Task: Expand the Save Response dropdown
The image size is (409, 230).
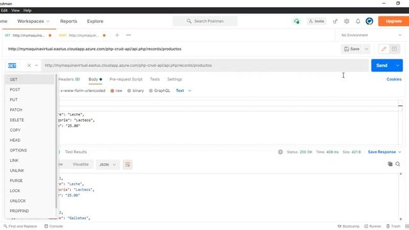Action: tap(385, 152)
